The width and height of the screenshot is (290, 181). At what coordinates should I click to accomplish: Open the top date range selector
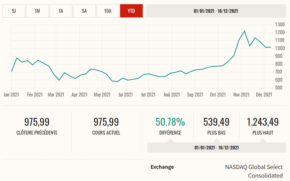pos(216,11)
